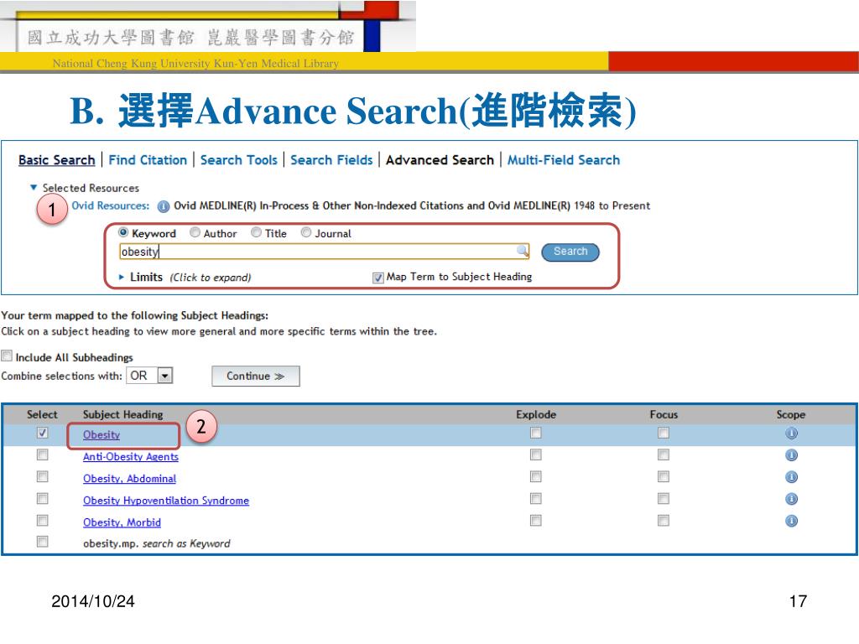Switch to Multi-Field Search tab

[564, 160]
